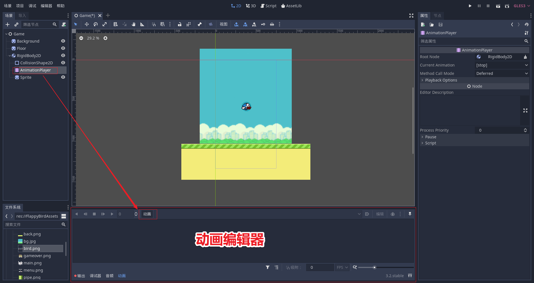Viewport: 534px width, 283px height.
Task: Open animation filter funnel icon
Action: (x=268, y=267)
